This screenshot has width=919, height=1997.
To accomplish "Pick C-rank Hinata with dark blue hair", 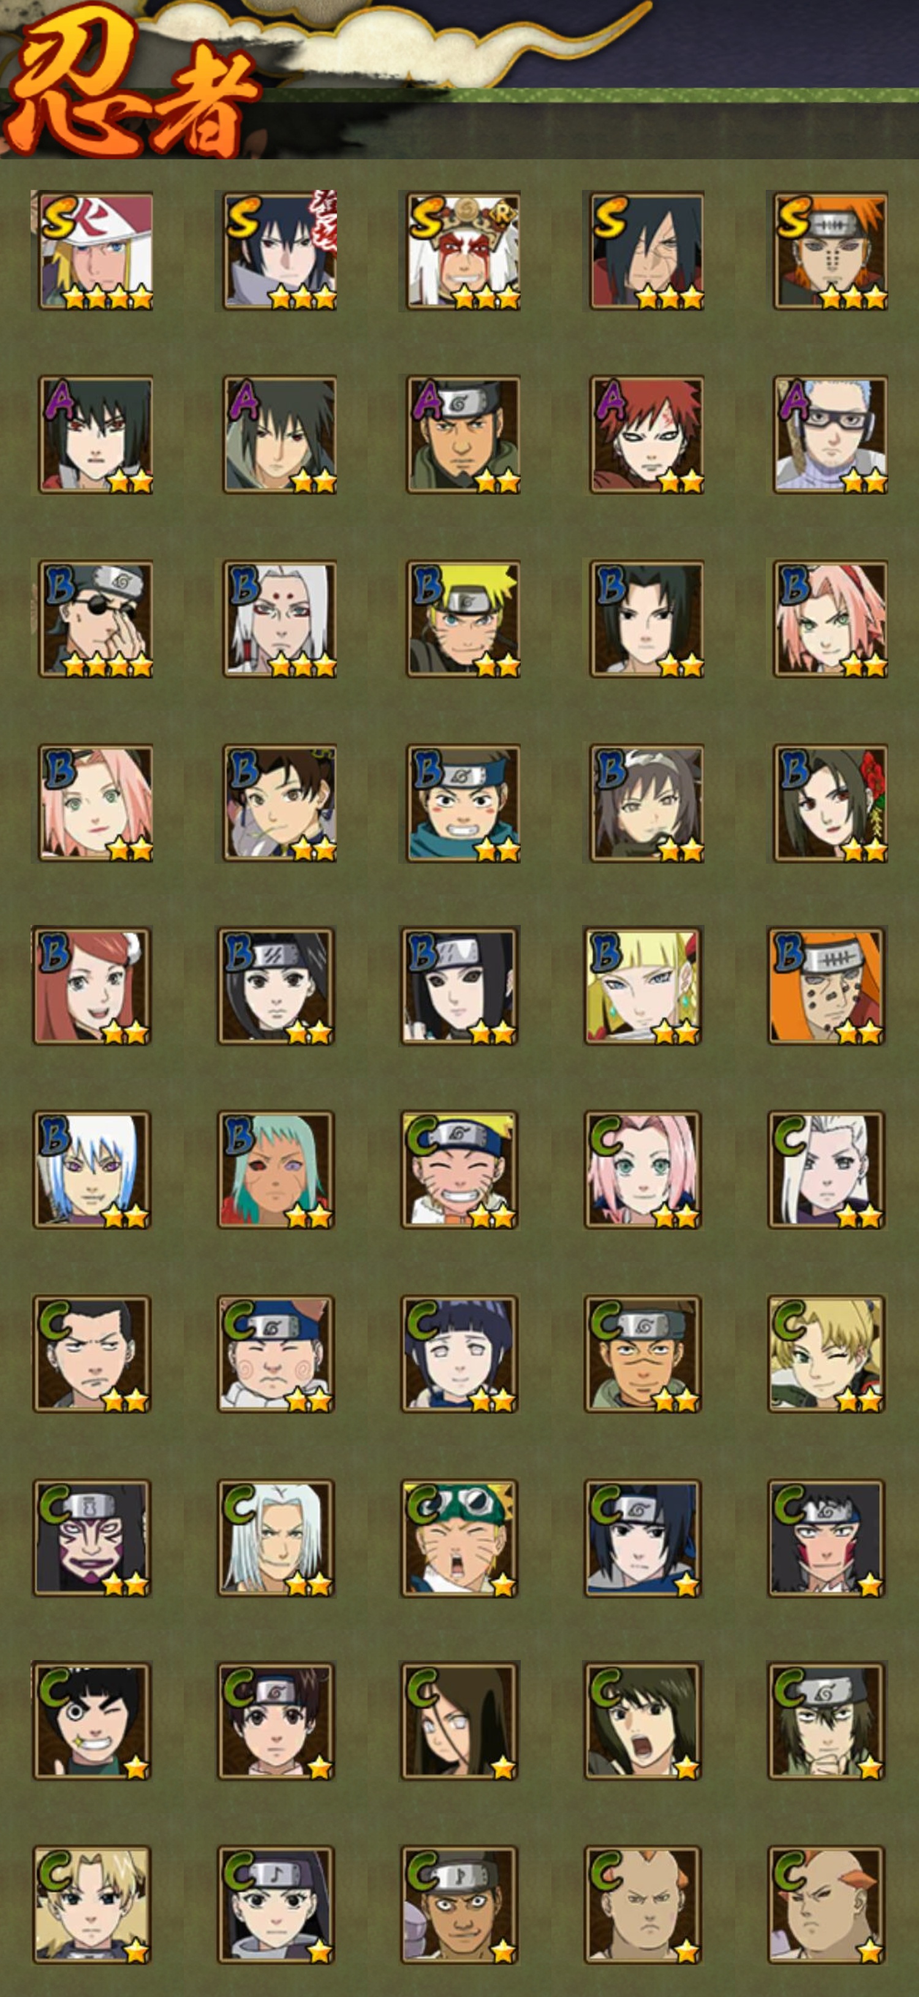I will (459, 1354).
